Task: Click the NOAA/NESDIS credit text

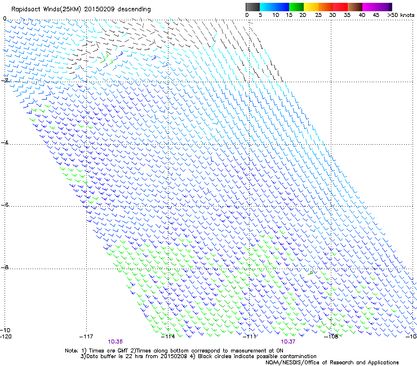Action: pos(332,362)
